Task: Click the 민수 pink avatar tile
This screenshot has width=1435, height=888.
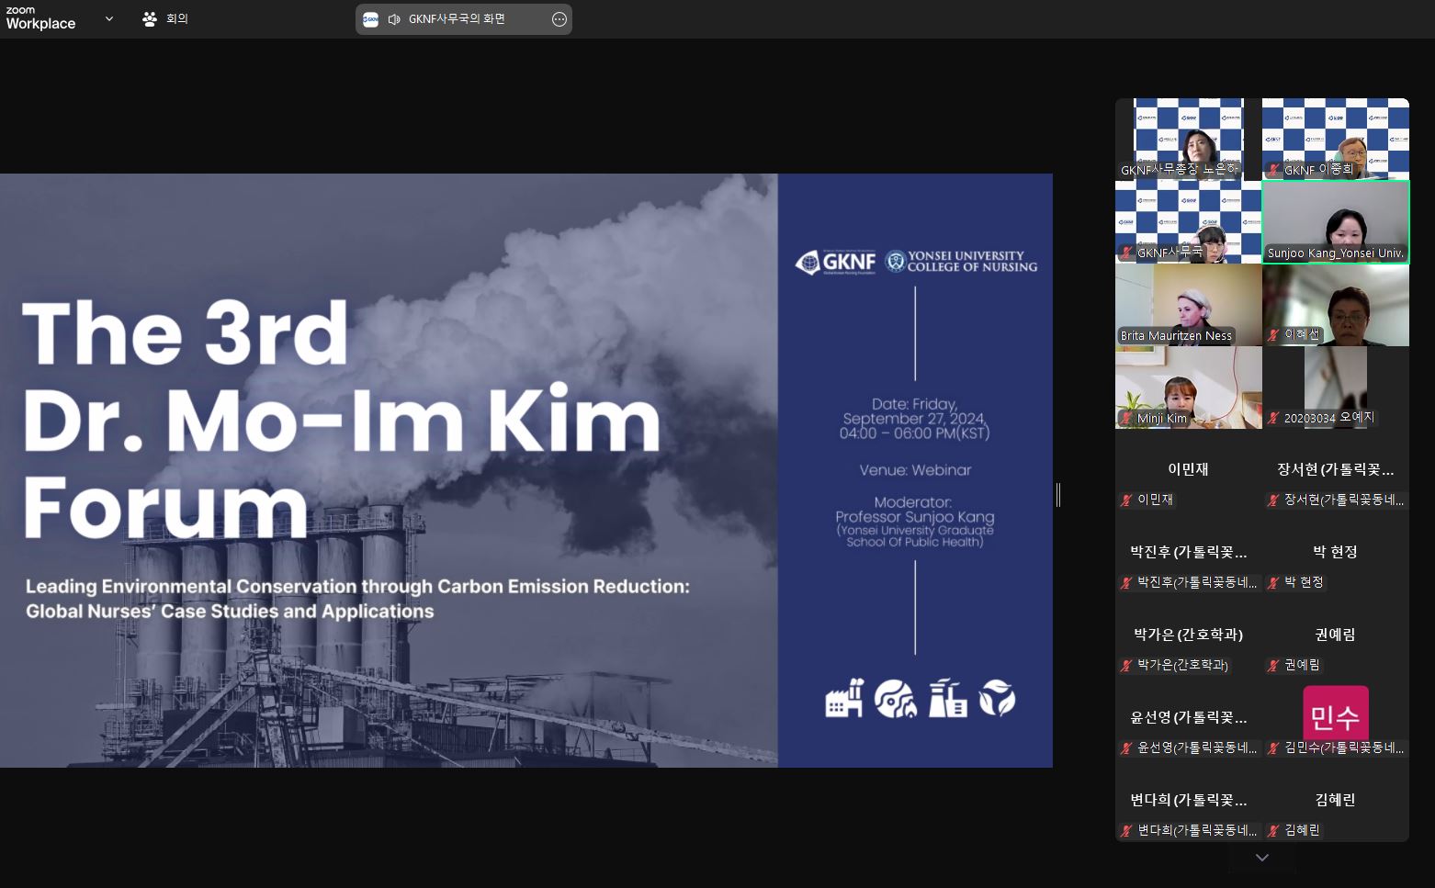Action: pos(1335,714)
